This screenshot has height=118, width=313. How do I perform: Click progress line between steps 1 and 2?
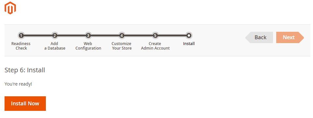[x=38, y=36]
